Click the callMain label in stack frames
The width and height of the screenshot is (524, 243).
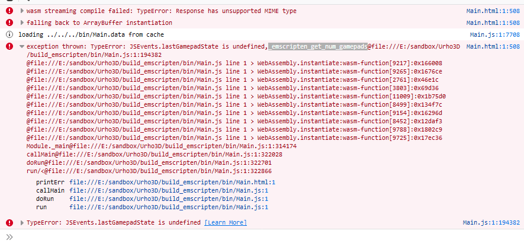50,191
